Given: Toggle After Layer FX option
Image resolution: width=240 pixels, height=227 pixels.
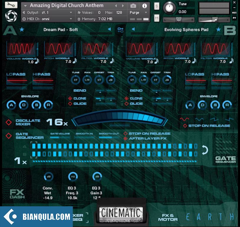Looking at the screenshot, I should [x=126, y=138].
